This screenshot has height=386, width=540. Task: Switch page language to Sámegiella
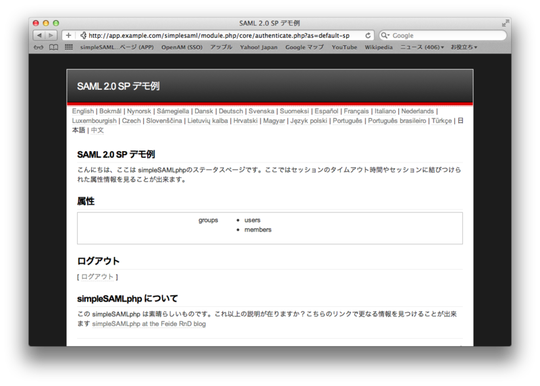click(173, 111)
